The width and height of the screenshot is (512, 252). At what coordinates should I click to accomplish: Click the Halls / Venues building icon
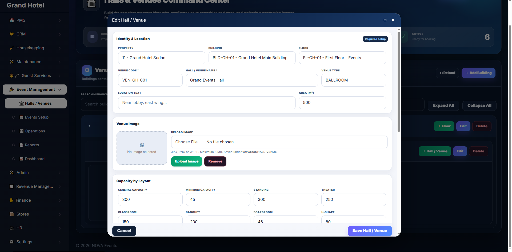(22, 103)
